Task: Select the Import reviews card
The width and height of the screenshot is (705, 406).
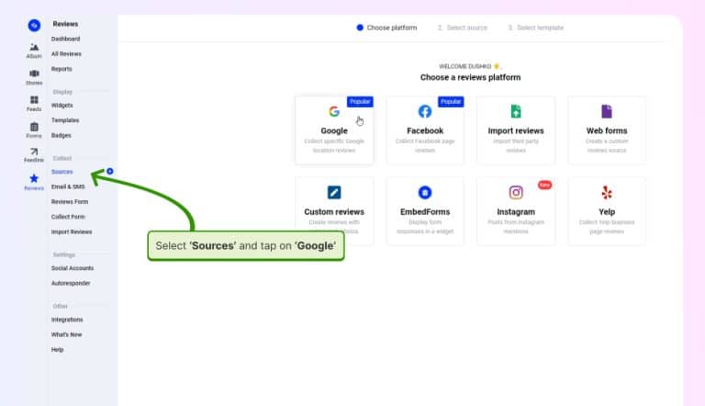Action: point(516,130)
